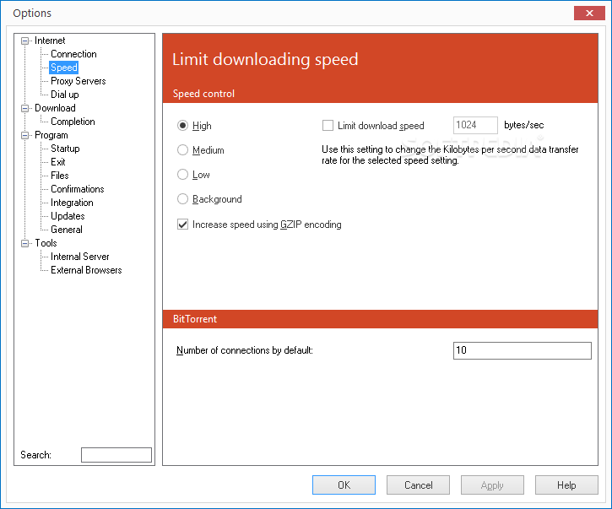
Task: Select the Internet category label
Action: click(50, 41)
